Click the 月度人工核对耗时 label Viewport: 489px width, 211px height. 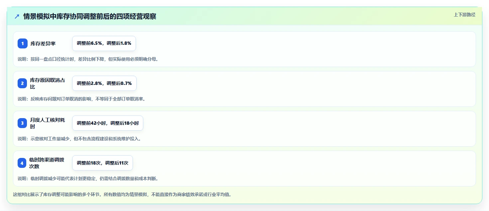point(48,123)
